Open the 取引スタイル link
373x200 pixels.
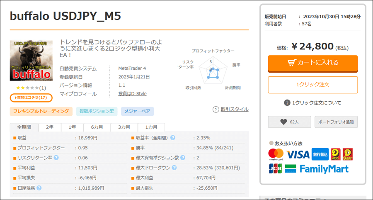point(235,110)
